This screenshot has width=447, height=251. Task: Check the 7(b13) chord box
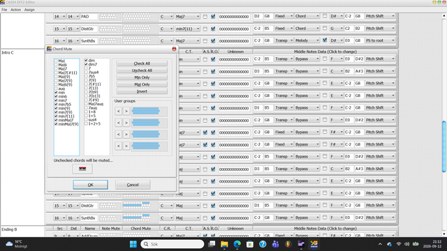tap(86, 96)
